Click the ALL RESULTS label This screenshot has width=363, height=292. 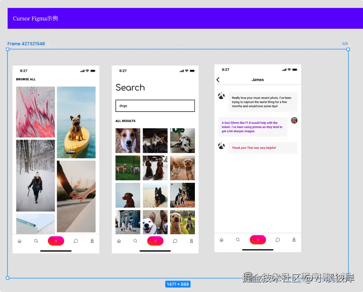click(126, 121)
